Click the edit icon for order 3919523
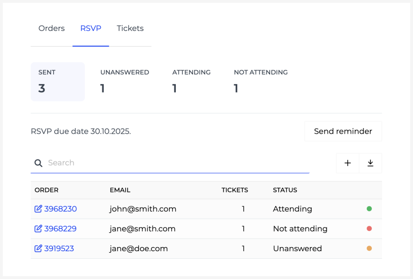This screenshot has width=413, height=279. click(x=38, y=249)
